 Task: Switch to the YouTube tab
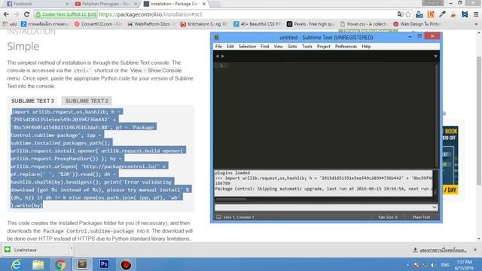tap(105, 4)
